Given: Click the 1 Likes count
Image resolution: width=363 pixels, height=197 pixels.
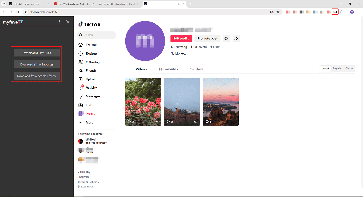Looking at the screenshot, I should pyautogui.click(x=215, y=47).
